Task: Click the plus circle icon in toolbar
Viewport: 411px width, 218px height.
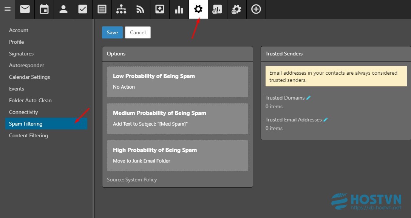Action: (x=256, y=9)
